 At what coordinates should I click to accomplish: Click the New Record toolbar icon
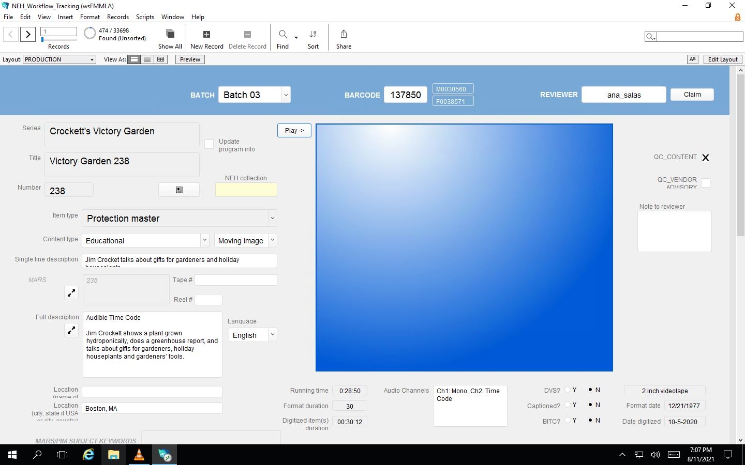click(x=206, y=35)
